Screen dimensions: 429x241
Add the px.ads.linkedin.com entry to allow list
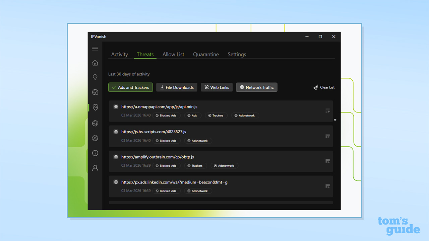327,186
